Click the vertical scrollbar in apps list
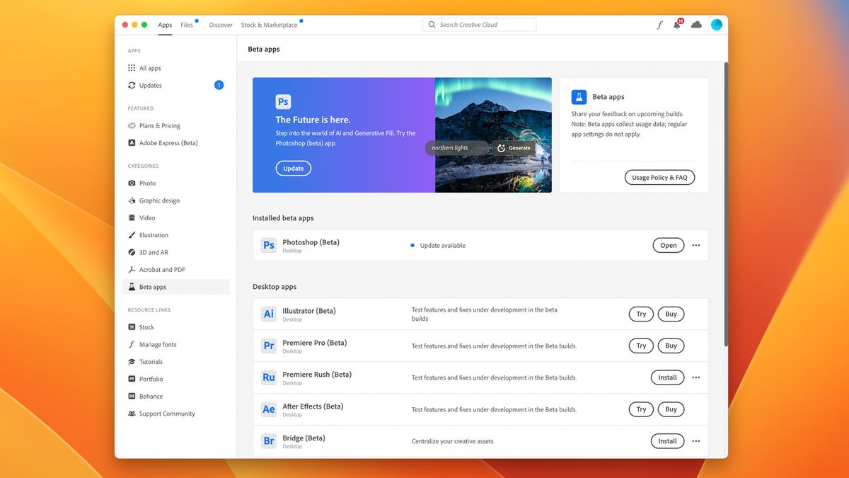This screenshot has height=478, width=849. [724, 205]
